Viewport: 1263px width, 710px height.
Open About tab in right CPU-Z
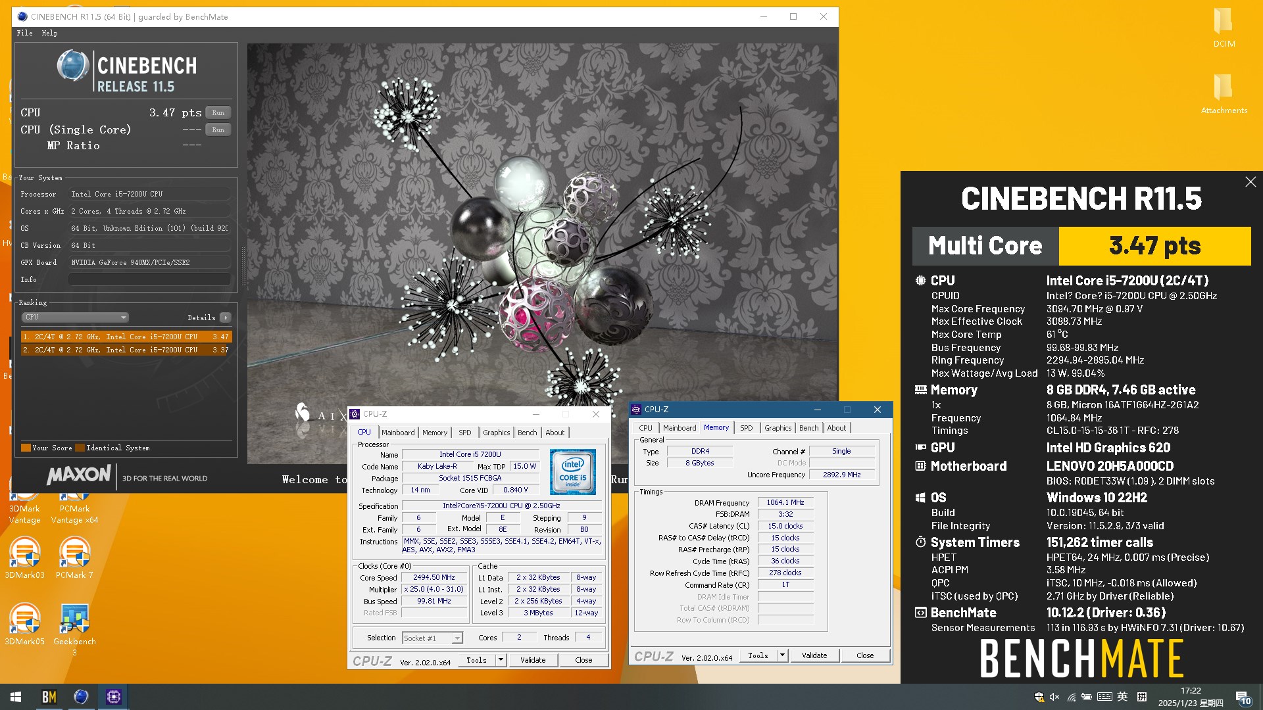coord(837,428)
